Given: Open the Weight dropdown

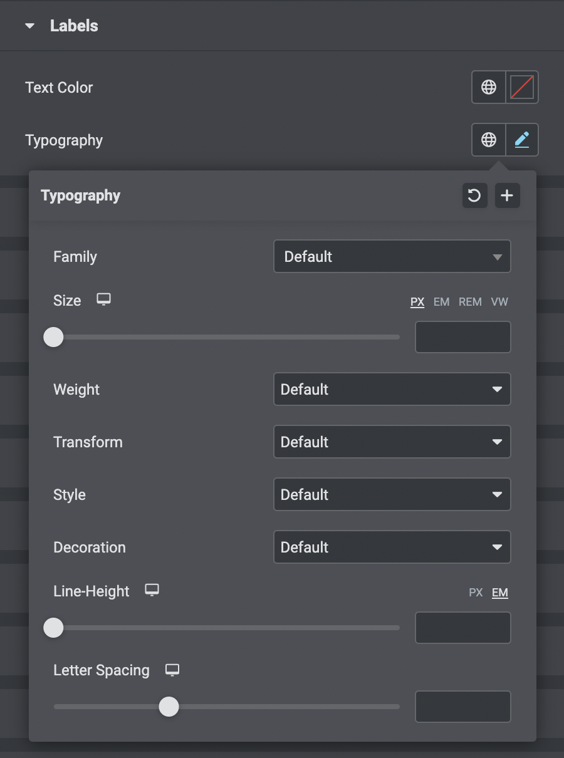Looking at the screenshot, I should click(392, 389).
